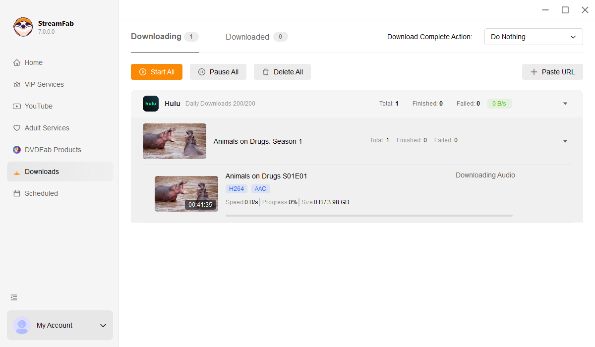595x347 pixels.
Task: Open Home from the sidebar
Action: [x=34, y=62]
